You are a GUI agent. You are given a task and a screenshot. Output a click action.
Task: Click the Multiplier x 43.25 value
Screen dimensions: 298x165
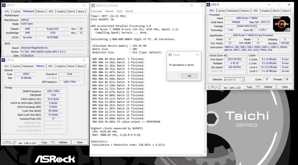tap(235, 63)
